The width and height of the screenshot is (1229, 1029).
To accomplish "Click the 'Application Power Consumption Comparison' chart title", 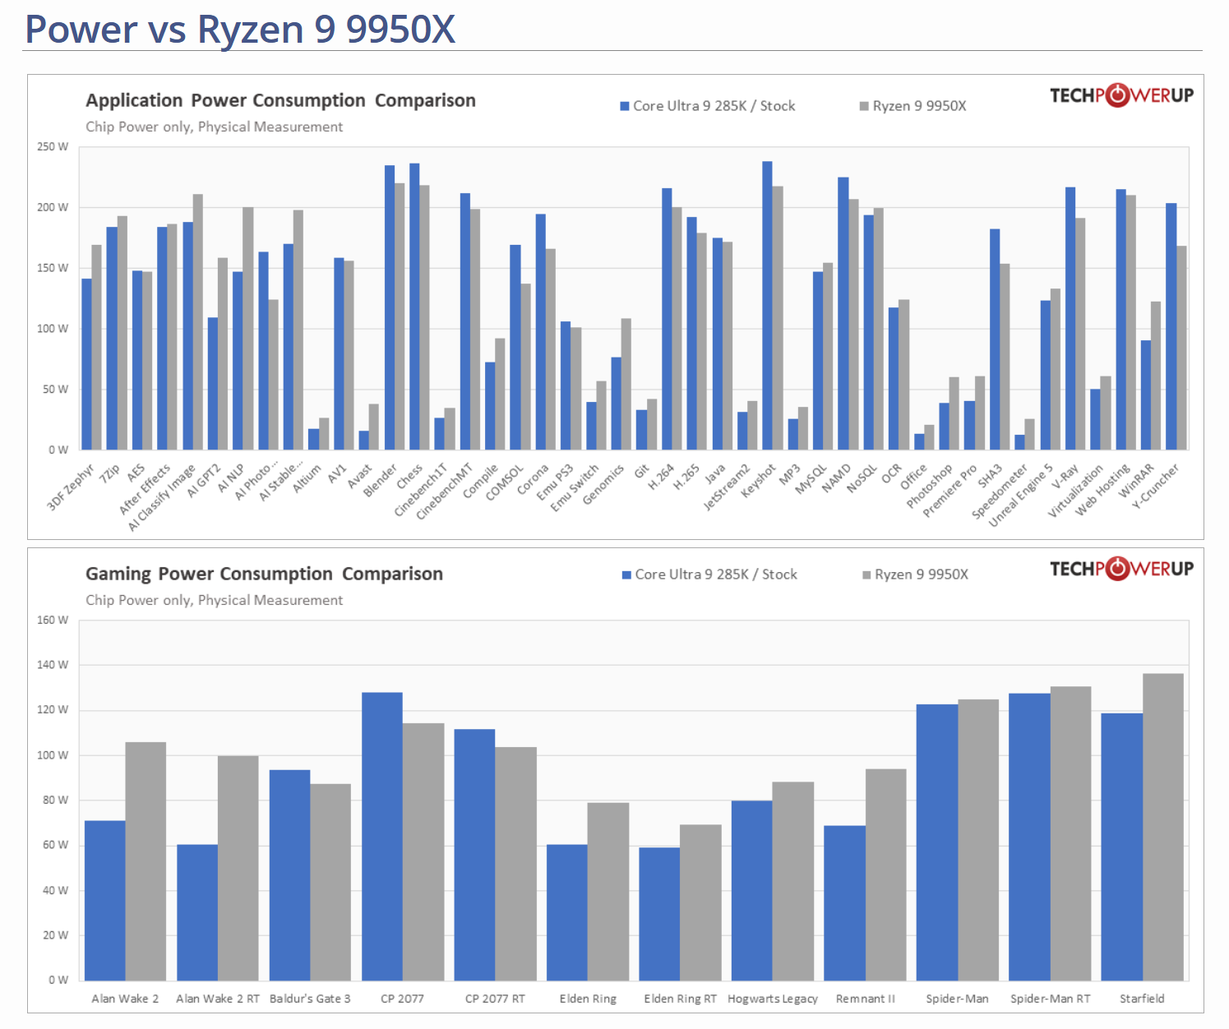I will [x=280, y=100].
